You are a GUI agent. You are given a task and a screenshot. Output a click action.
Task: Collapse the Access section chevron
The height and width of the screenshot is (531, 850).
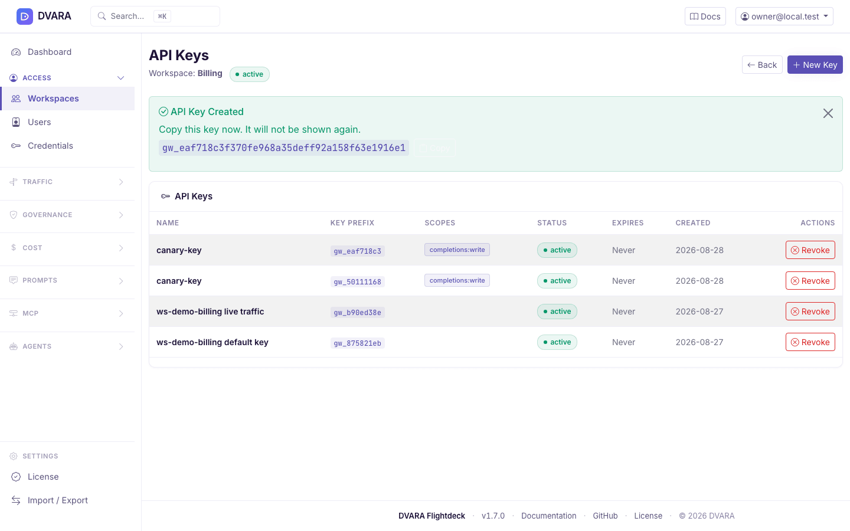(x=121, y=78)
